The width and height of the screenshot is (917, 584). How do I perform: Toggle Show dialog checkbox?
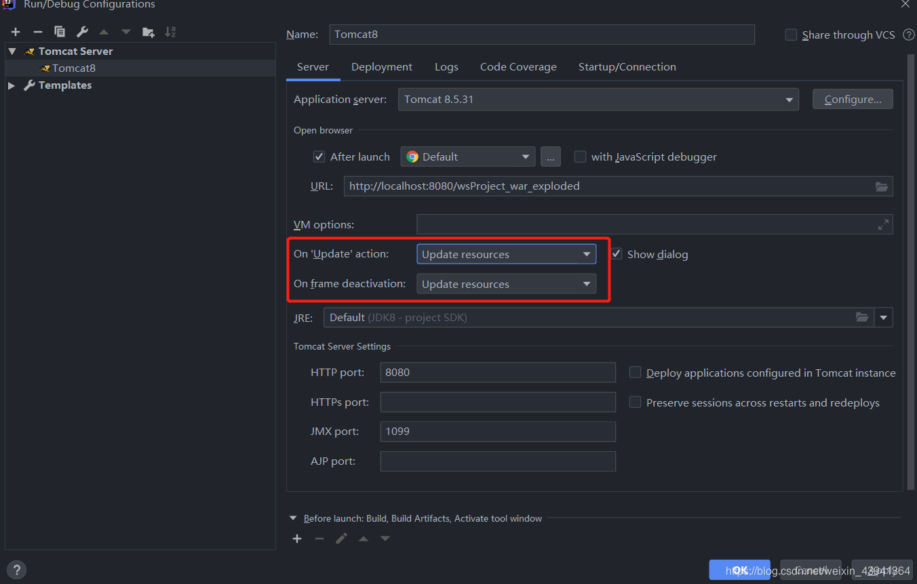pyautogui.click(x=616, y=254)
